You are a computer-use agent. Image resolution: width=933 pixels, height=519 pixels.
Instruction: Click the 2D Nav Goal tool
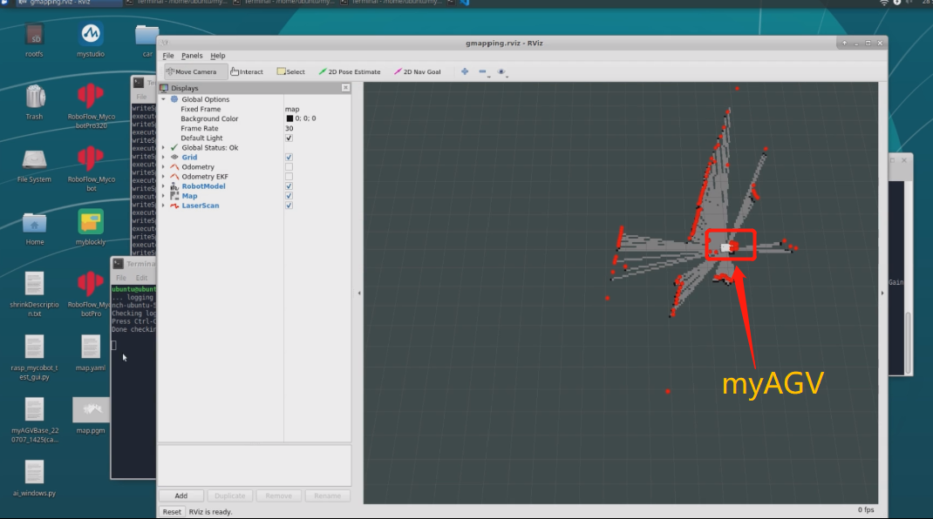click(x=419, y=71)
